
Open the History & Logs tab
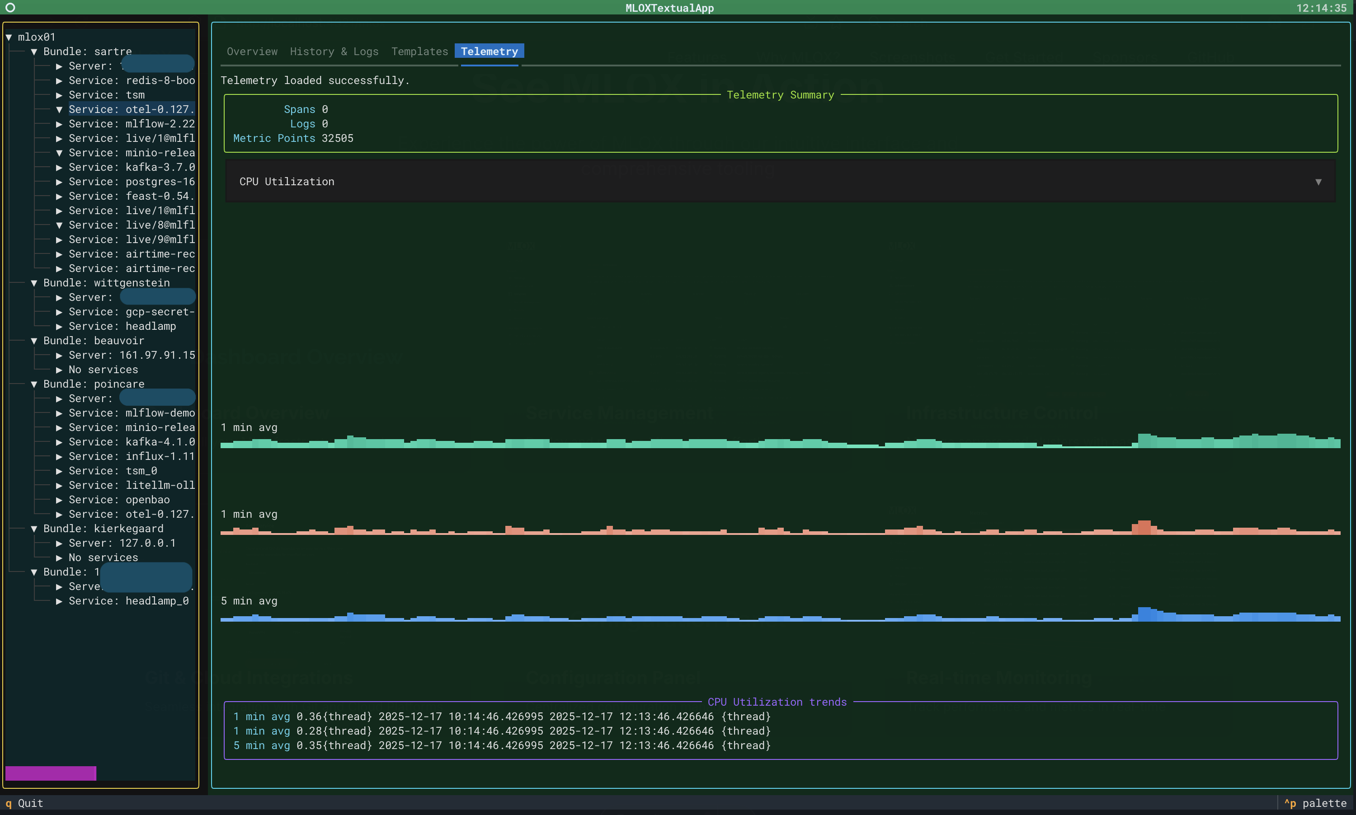[334, 52]
